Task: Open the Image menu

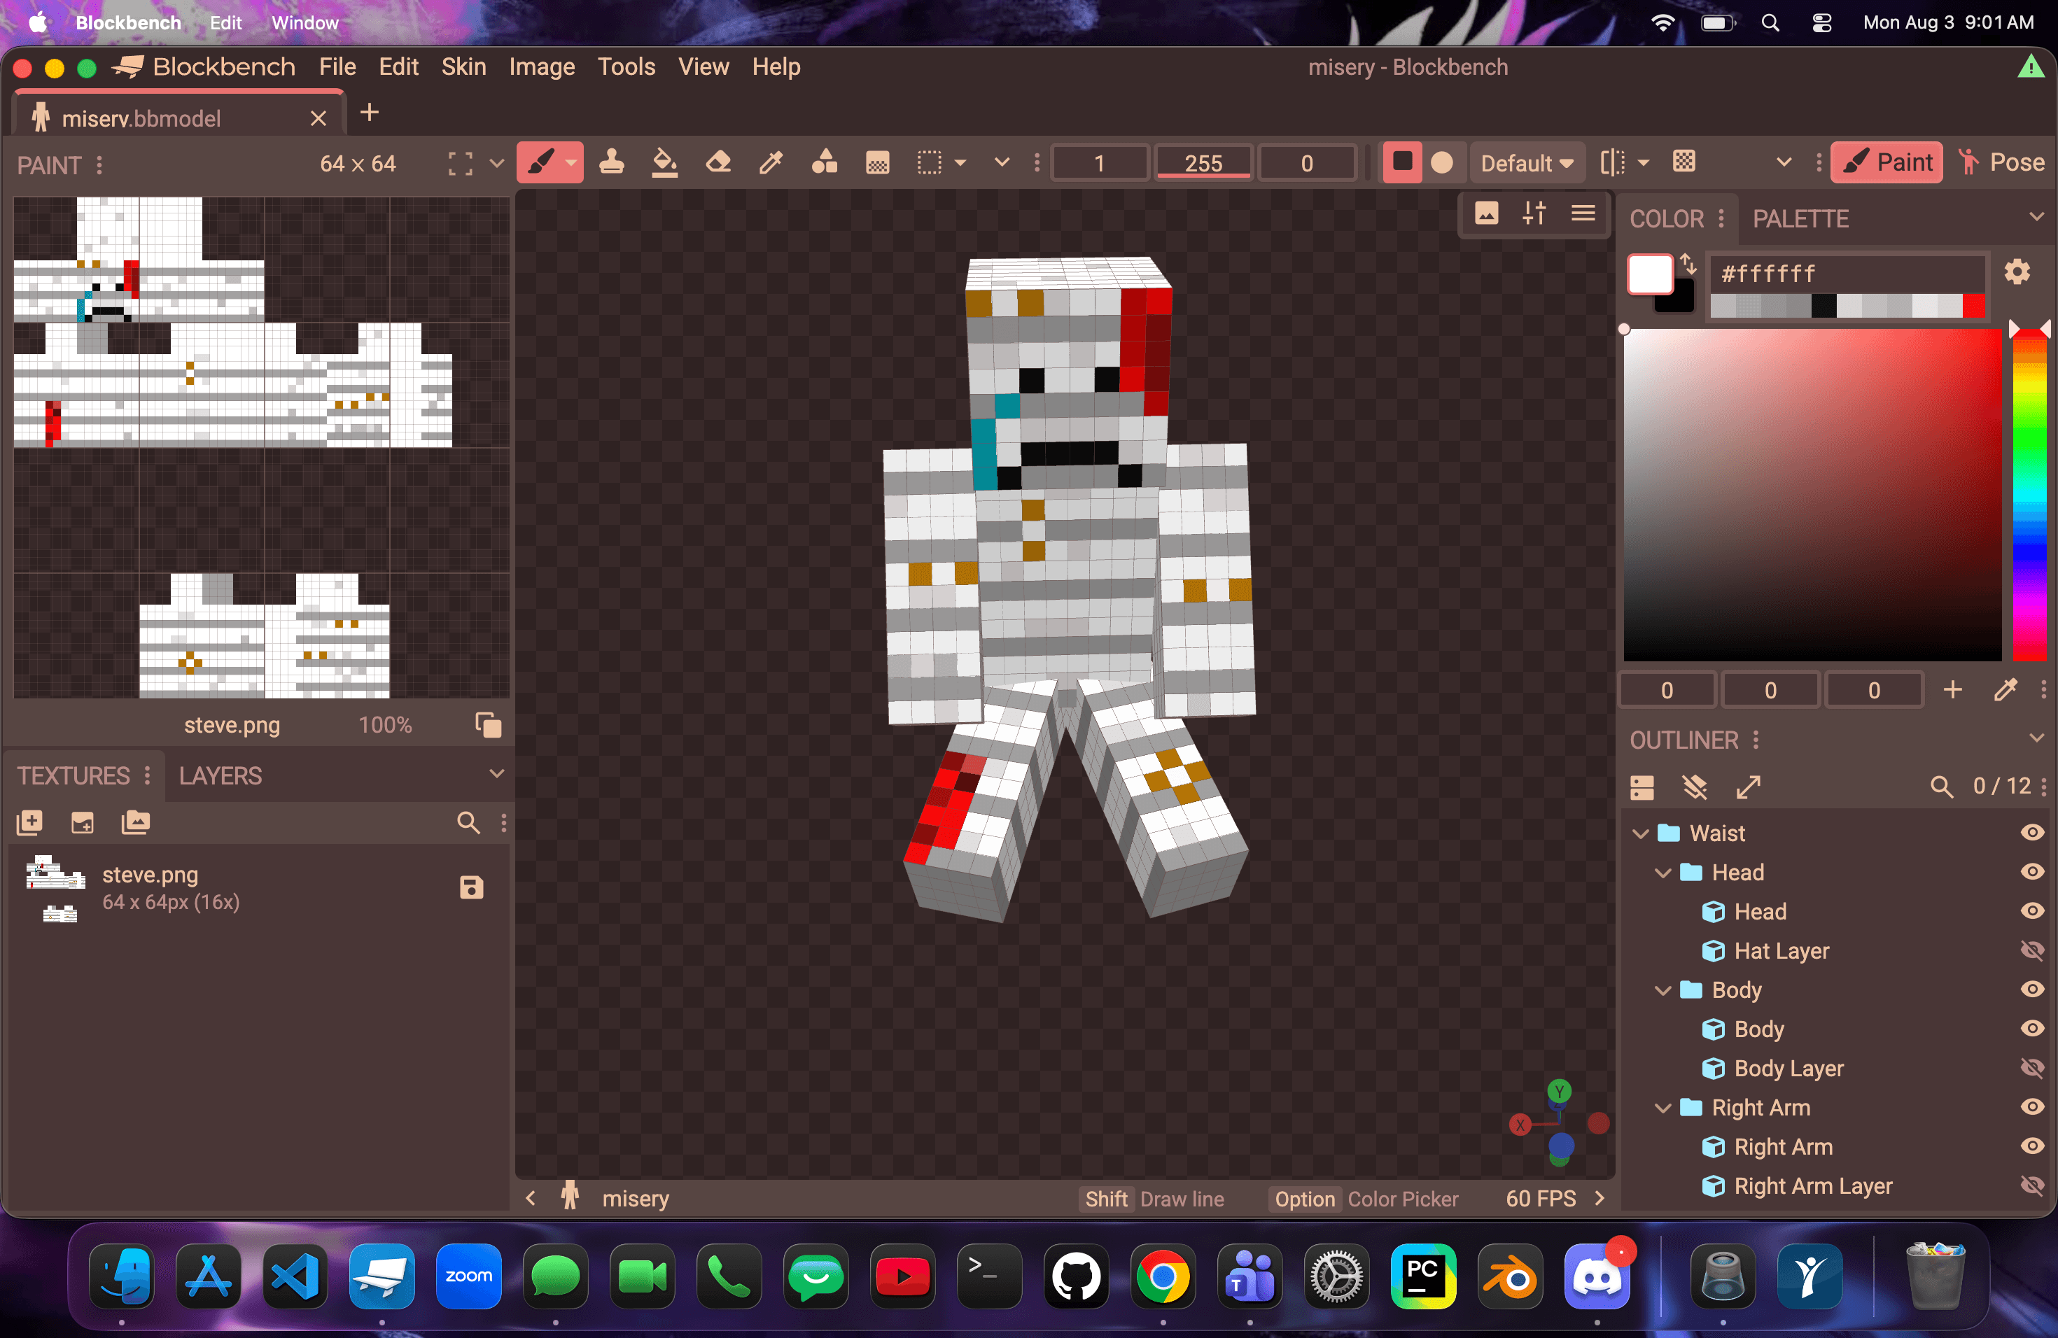Action: [x=542, y=66]
